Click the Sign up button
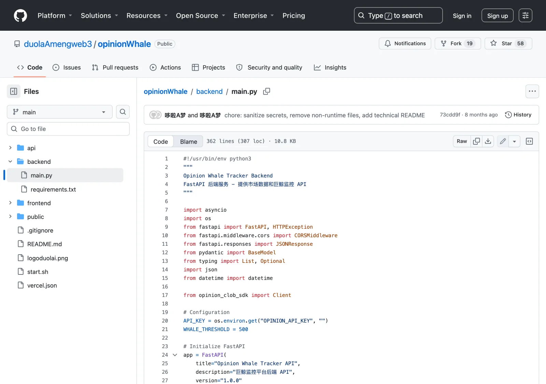This screenshot has height=384, width=546. click(x=497, y=15)
